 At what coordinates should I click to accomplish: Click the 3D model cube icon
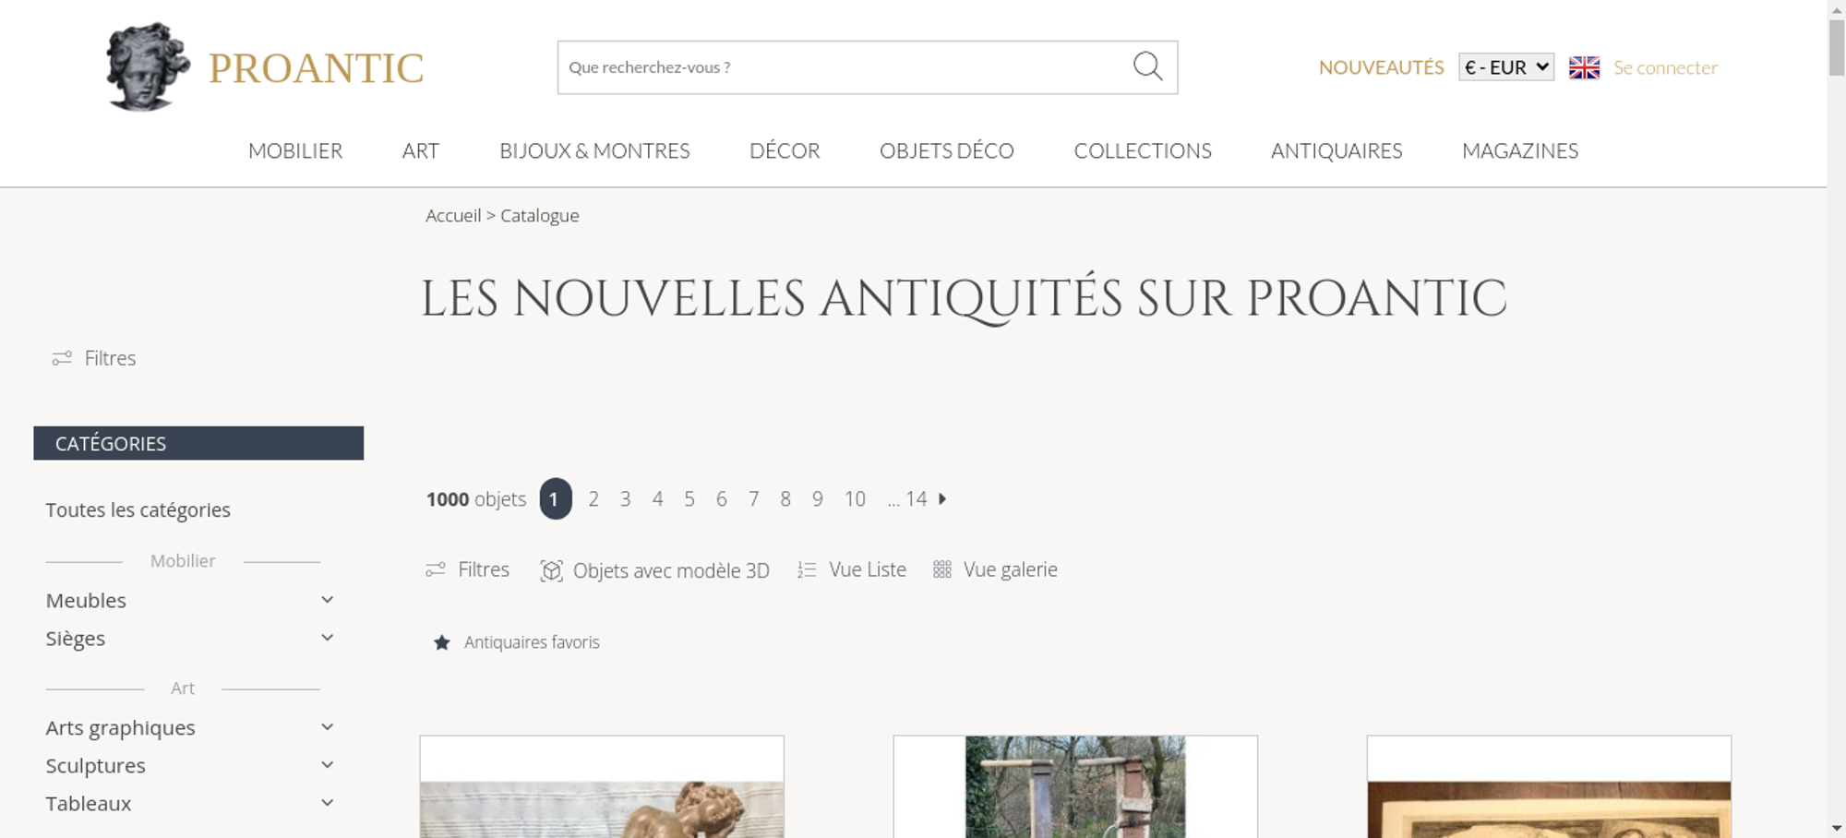tap(551, 570)
